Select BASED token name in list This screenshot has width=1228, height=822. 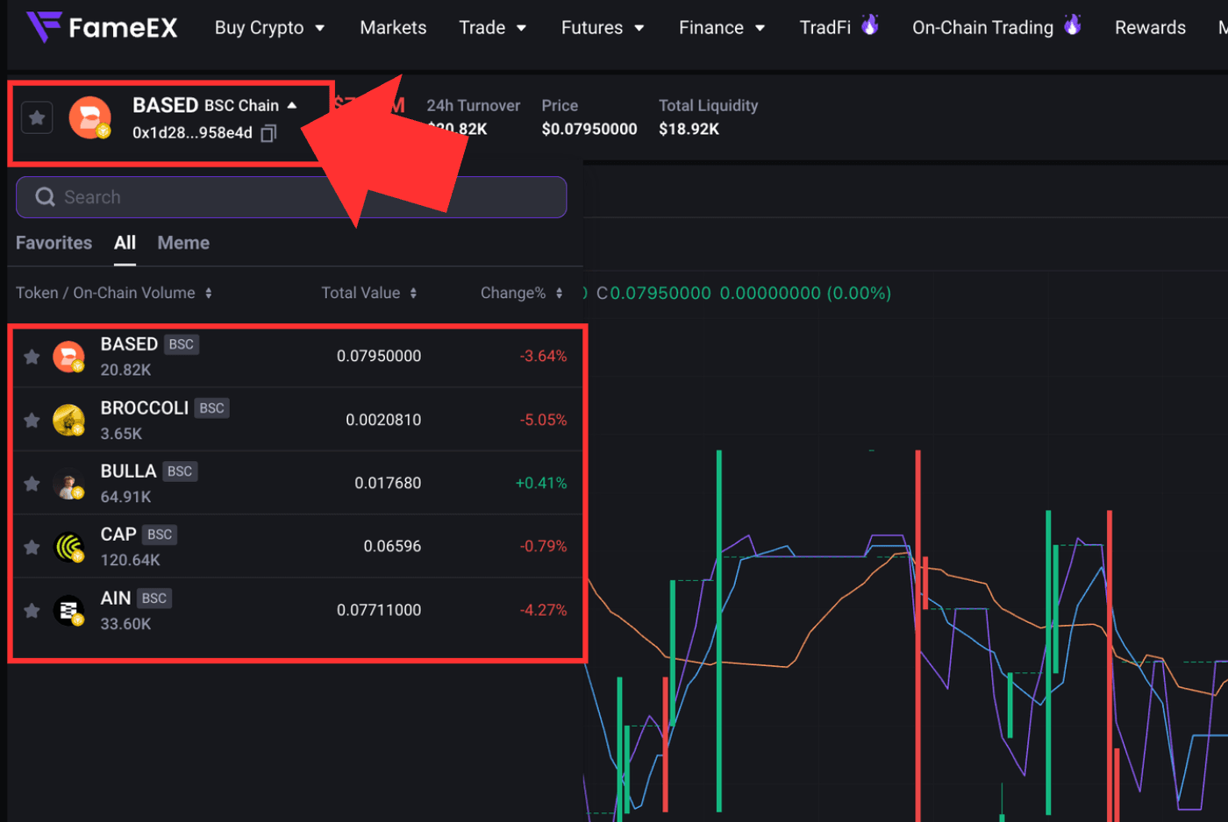129,344
